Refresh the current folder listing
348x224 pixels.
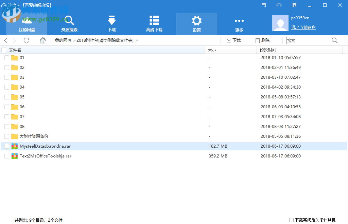27,40
